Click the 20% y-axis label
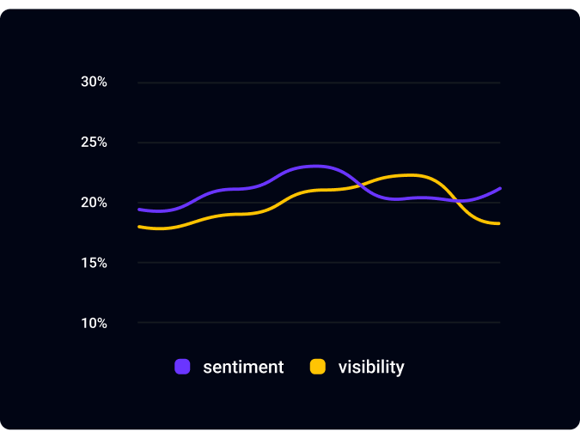 coord(94,203)
